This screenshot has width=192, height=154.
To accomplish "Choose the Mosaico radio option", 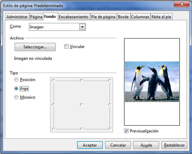I will pyautogui.click(x=16, y=97).
